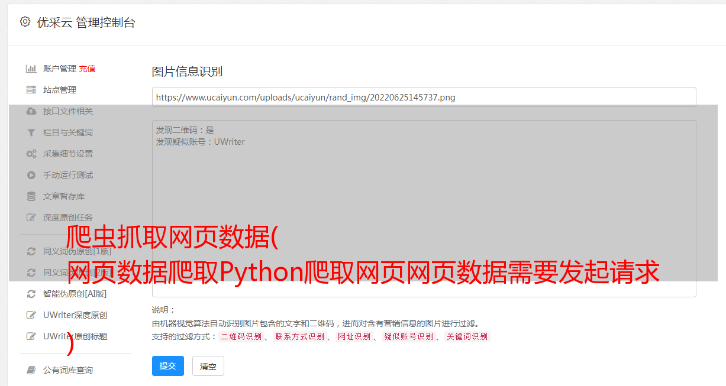Click the edit icon for UWriter深度原创
The image size is (726, 386).
[31, 315]
